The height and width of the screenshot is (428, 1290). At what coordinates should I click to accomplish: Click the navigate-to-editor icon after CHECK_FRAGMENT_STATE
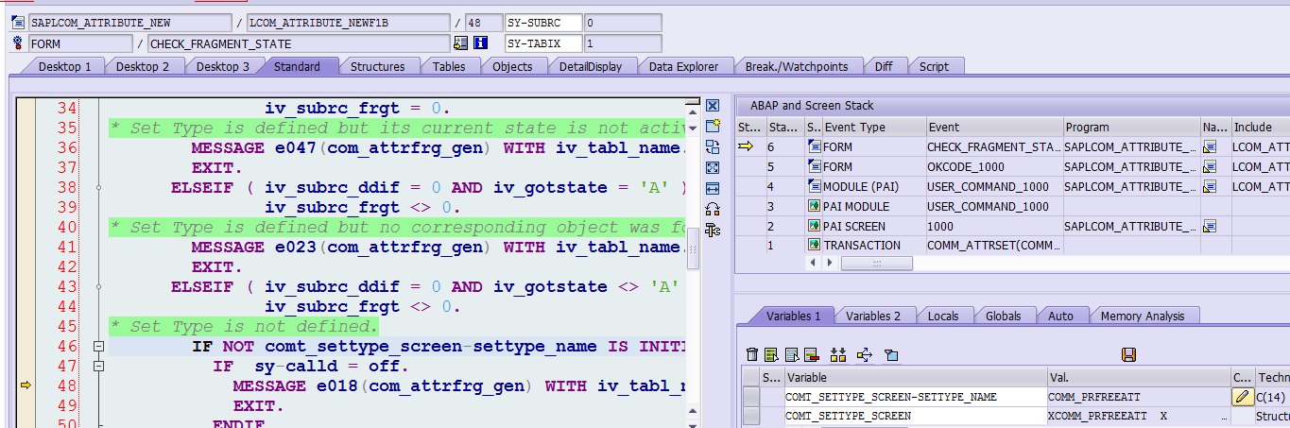tap(460, 43)
